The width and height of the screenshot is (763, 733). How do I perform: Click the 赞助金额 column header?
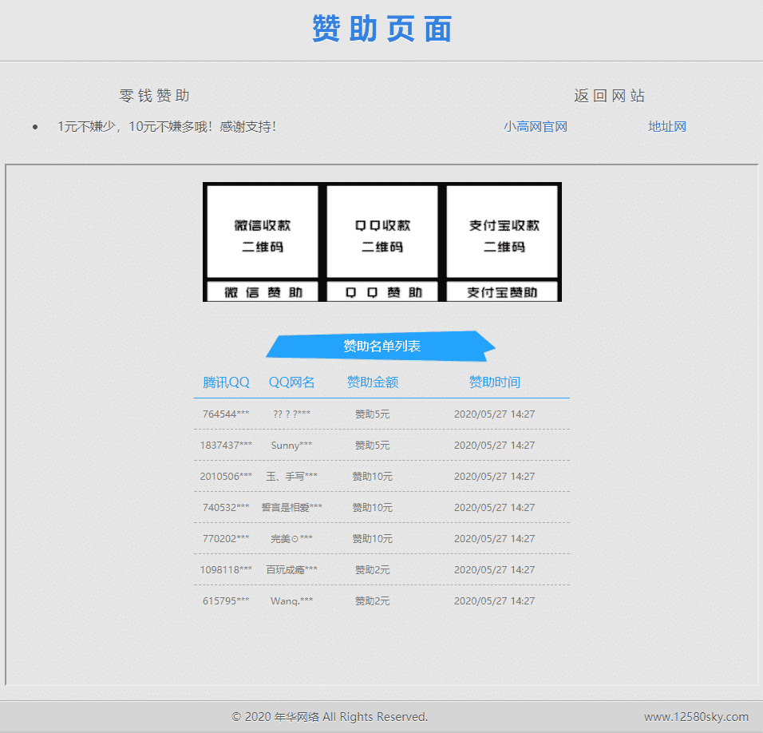pos(372,382)
